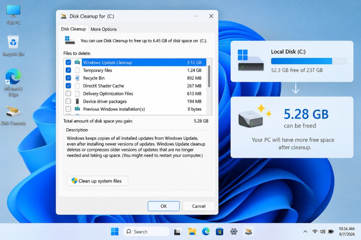Open File Explorer from taskbar
Screen dimensions: 361x240
(x=192, y=231)
